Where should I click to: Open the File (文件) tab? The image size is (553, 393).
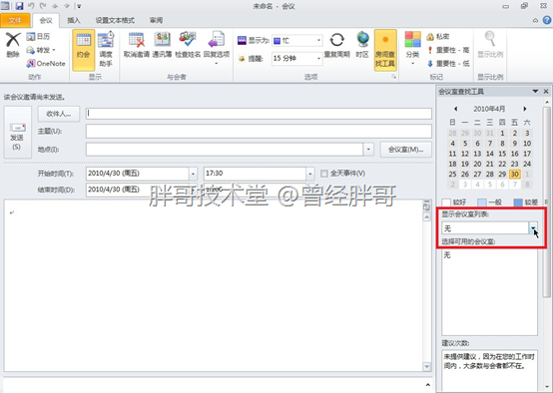pos(15,20)
